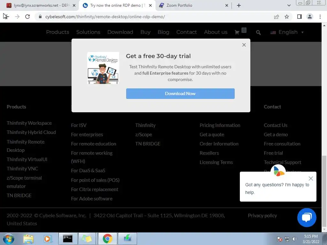
Task: Open the Pricing Information link
Action: click(x=220, y=125)
